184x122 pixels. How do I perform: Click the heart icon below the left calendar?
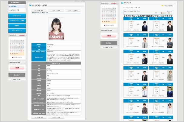pyautogui.click(x=13, y=57)
